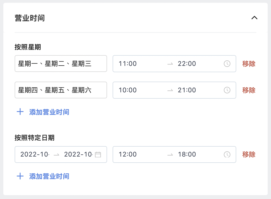
Task: Select the start date 2022-10 field
Action: pos(35,154)
